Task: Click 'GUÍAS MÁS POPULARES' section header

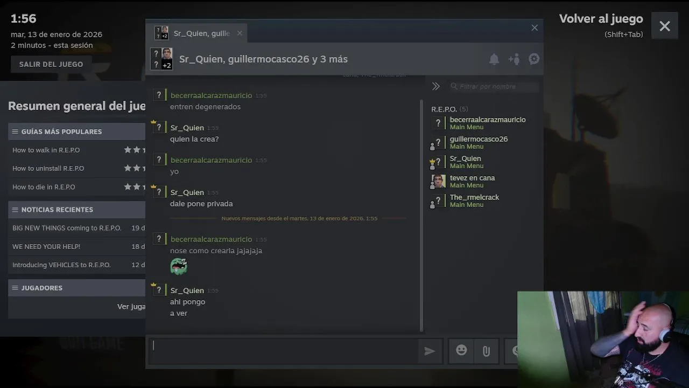Action: pyautogui.click(x=77, y=131)
